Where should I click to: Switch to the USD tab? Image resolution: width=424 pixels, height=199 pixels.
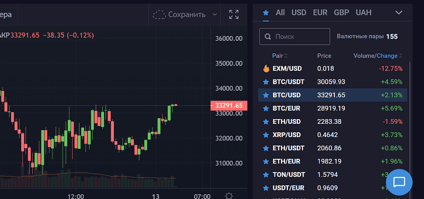[x=299, y=12]
